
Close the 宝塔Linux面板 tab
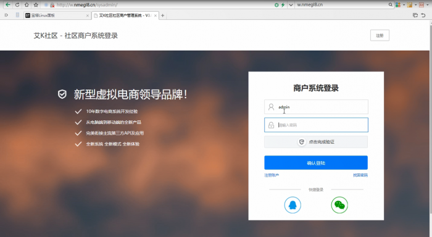point(88,15)
